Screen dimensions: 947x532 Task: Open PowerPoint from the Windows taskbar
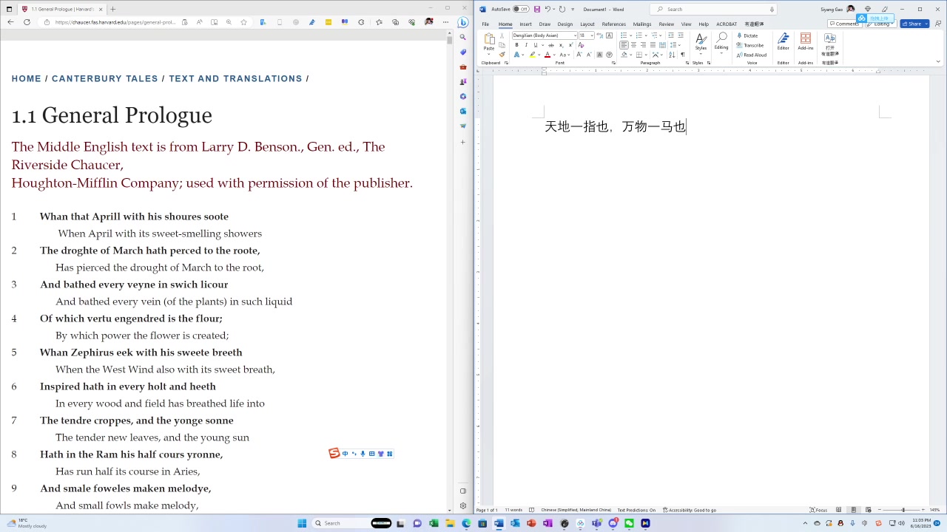531,523
